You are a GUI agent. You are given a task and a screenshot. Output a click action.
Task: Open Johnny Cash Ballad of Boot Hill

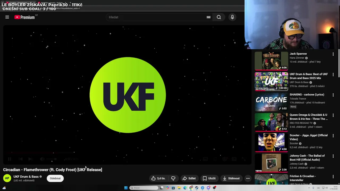click(x=307, y=158)
